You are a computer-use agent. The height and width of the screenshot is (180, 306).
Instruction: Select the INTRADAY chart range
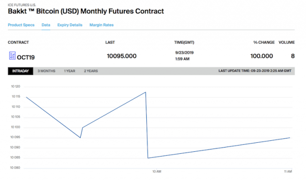[21, 71]
